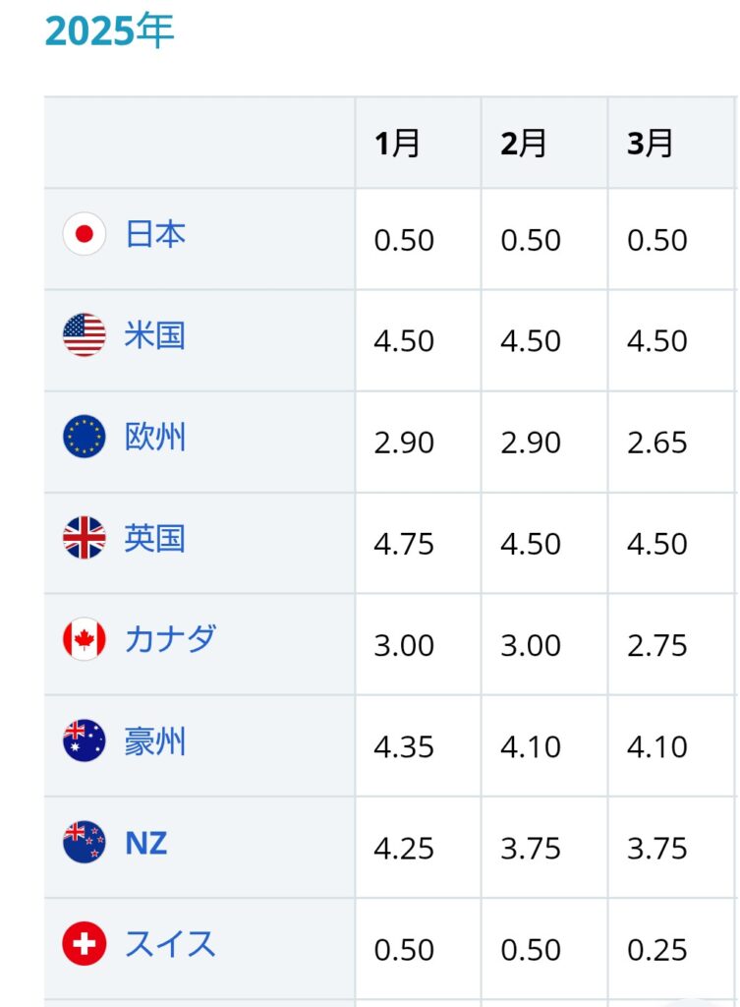The image size is (740, 1007).
Task: Click the Japan flag icon
Action: coord(85,234)
